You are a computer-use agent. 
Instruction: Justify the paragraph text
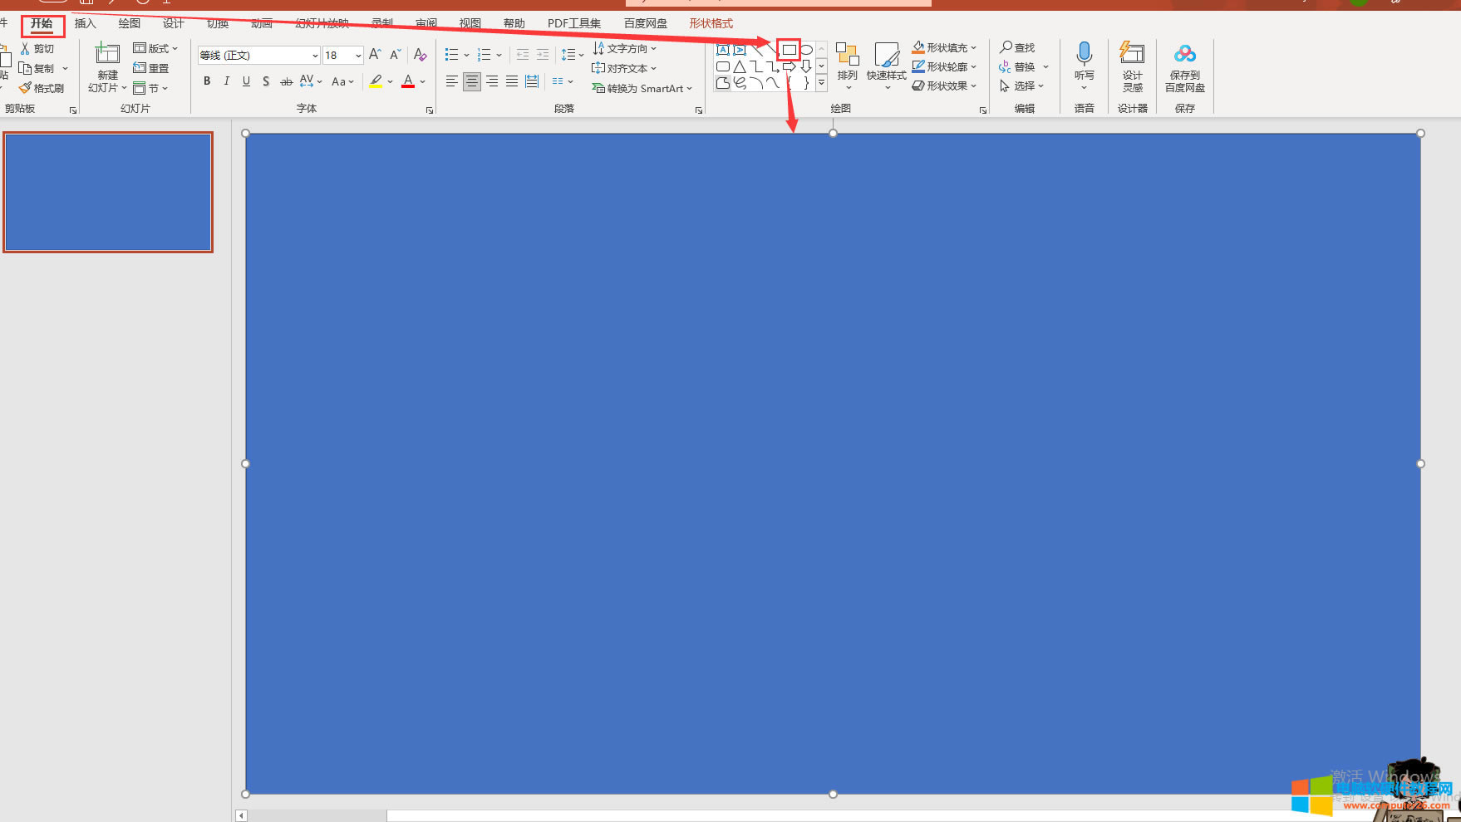(512, 81)
